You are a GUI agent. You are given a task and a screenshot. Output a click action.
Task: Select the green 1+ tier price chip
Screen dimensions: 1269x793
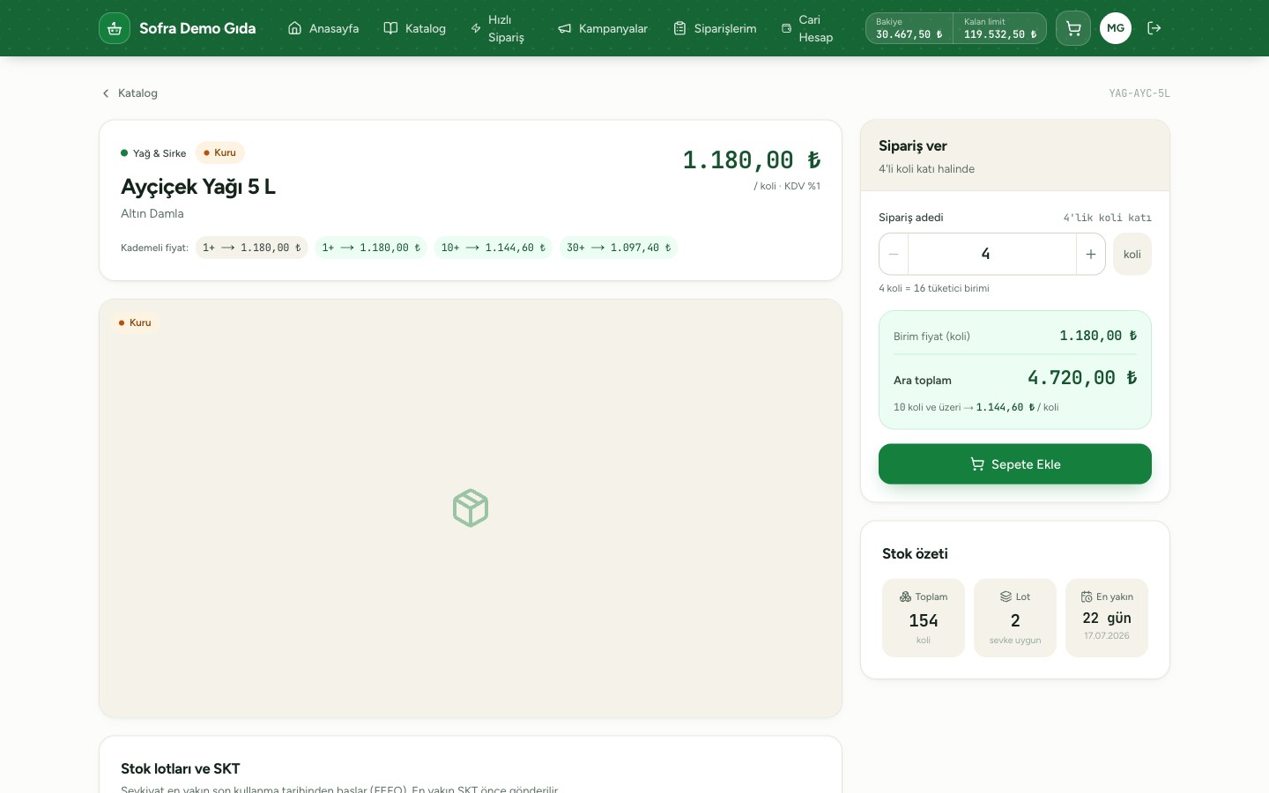click(371, 248)
